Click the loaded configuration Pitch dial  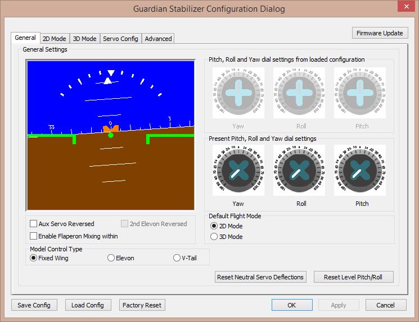[x=360, y=93]
